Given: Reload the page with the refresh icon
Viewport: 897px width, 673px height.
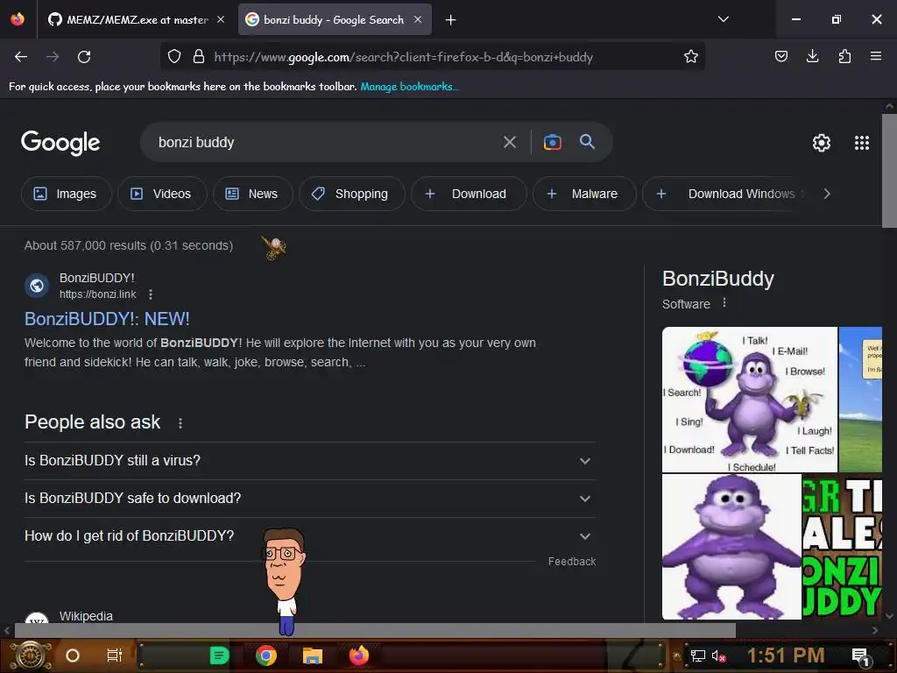Looking at the screenshot, I should coord(84,57).
